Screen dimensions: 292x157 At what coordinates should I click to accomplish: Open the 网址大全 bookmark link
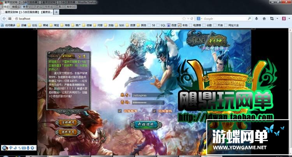coord(232,25)
